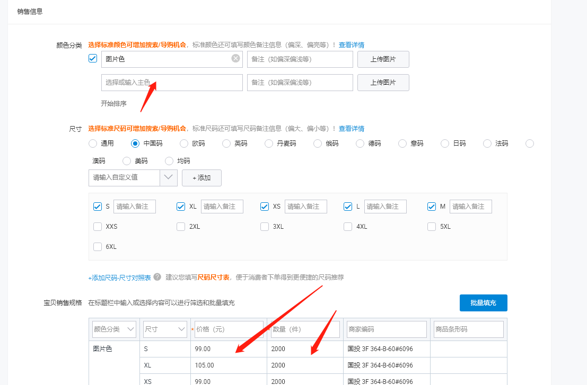Uncheck size XL checkbox
587x385 pixels.
(181, 207)
